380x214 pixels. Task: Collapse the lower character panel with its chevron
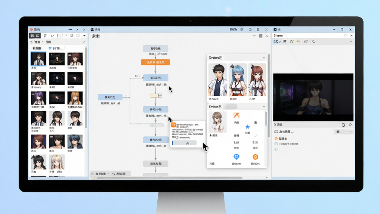[264, 107]
